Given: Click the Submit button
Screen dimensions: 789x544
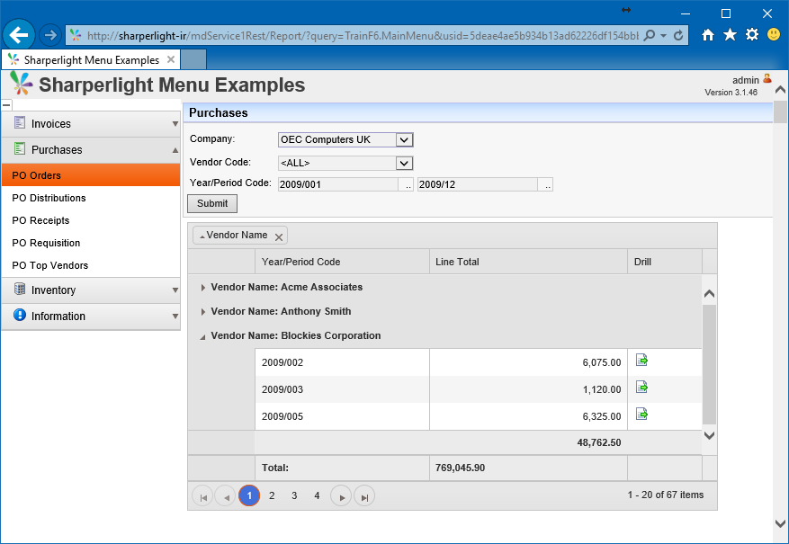Looking at the screenshot, I should tap(212, 203).
